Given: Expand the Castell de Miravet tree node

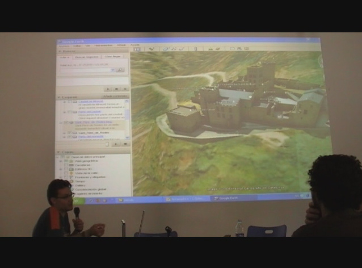Looking at the screenshot, I should pyautogui.click(x=65, y=102).
